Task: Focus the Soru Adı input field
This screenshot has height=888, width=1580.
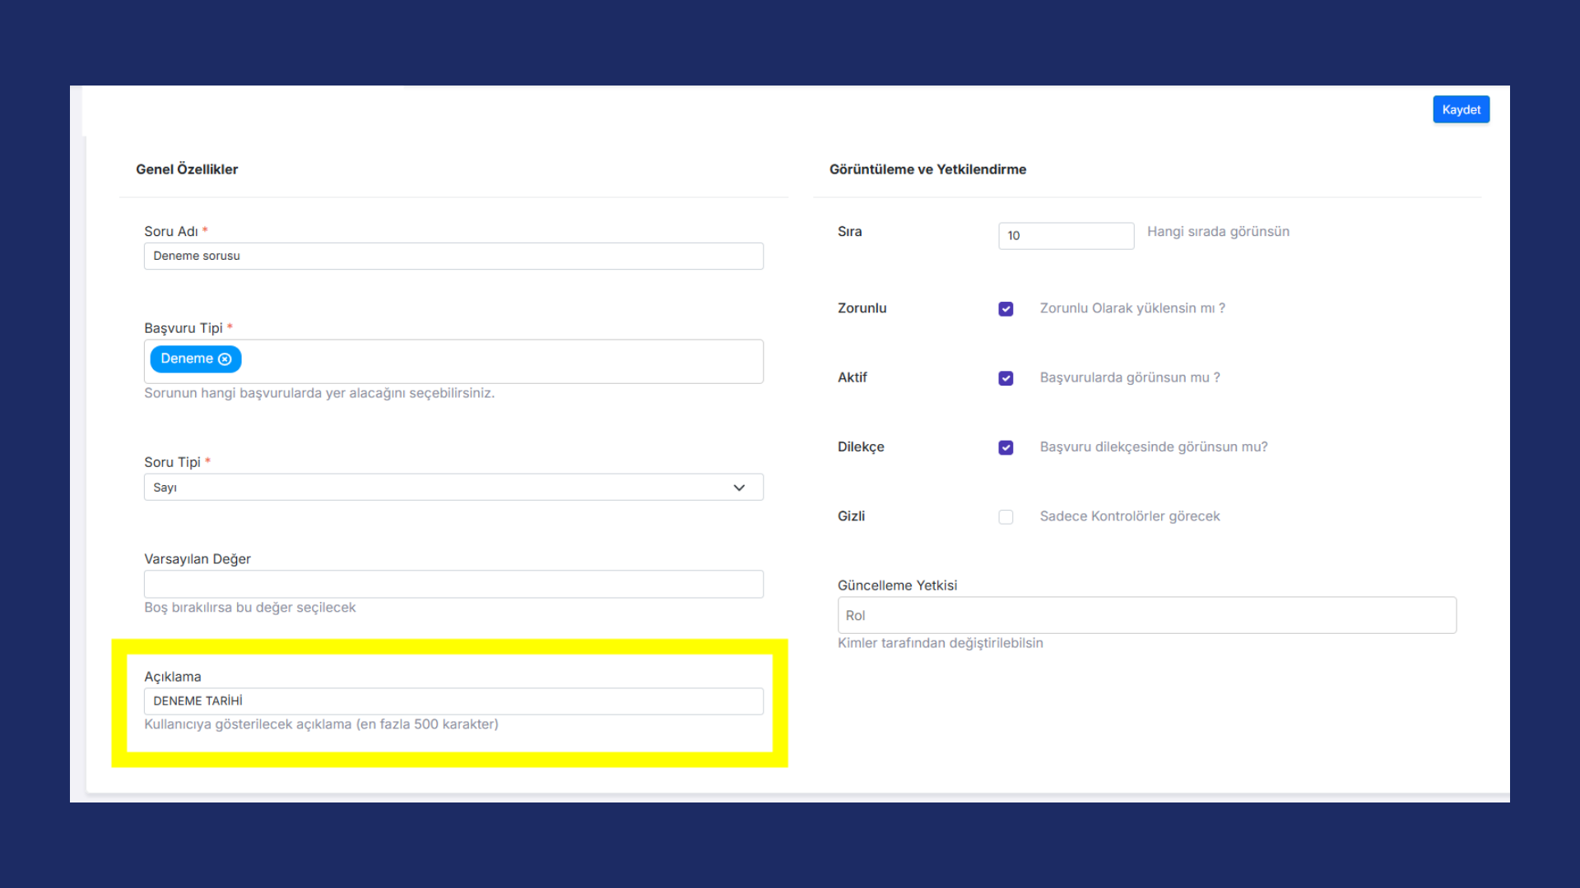Action: pos(453,256)
